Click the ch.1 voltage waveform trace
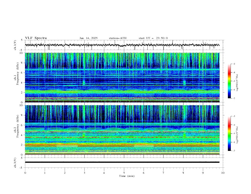The height and width of the screenshot is (194, 251). coord(122,45)
